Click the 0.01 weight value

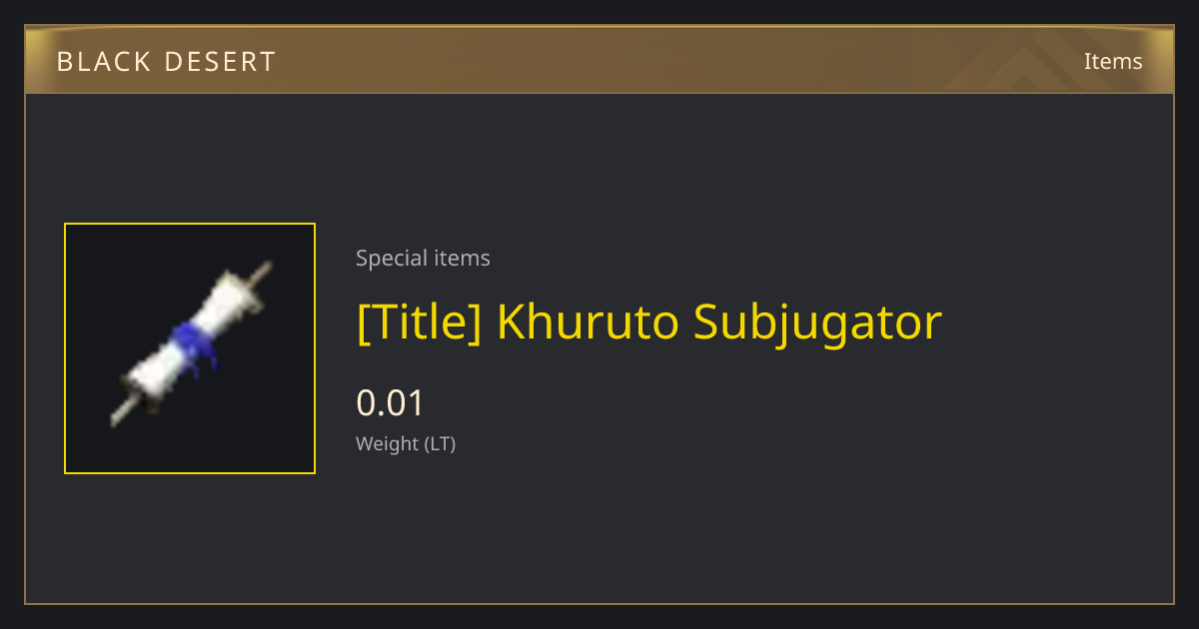coord(391,403)
